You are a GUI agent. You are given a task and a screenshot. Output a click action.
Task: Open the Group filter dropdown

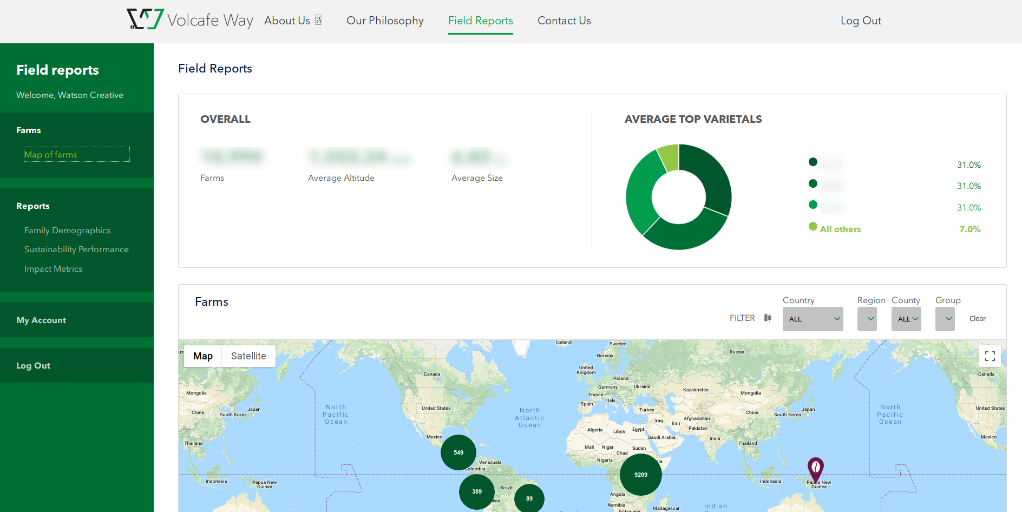tap(945, 319)
